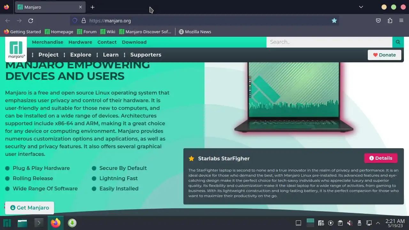The image size is (409, 230).
Task: Click the Details button for StarFighter
Action: tap(381, 158)
